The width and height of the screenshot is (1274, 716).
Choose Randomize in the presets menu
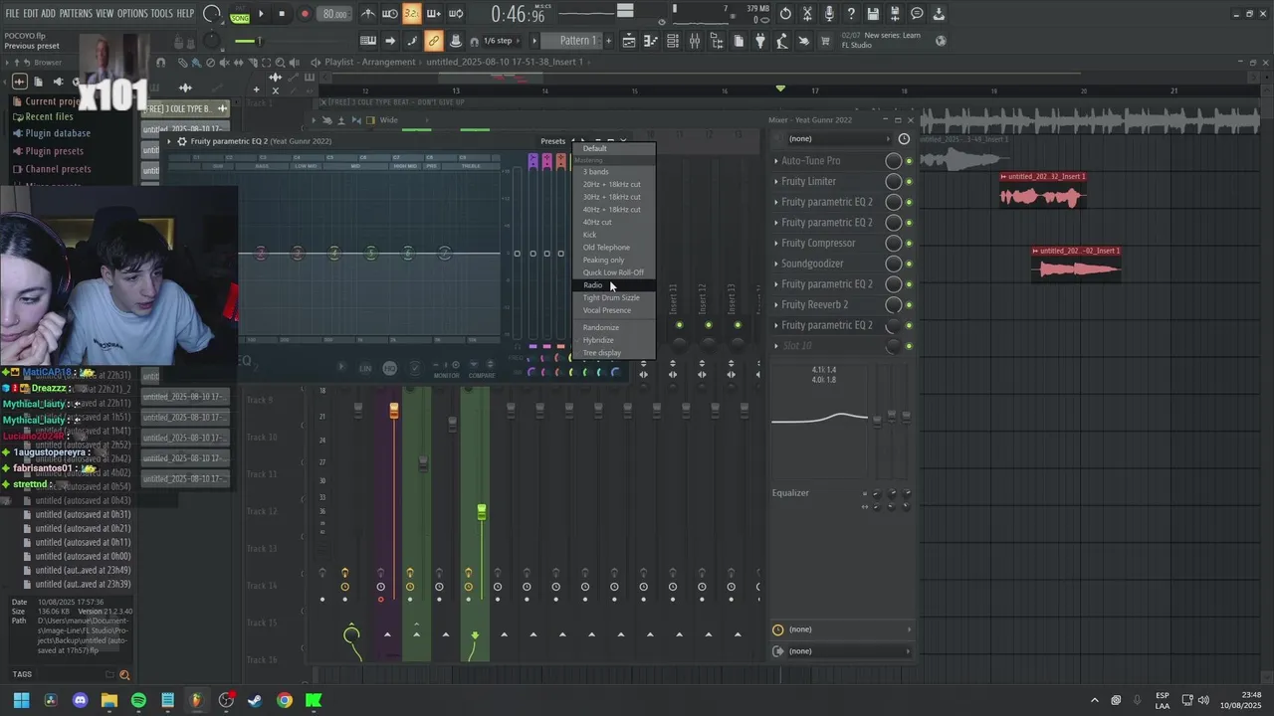(x=614, y=327)
